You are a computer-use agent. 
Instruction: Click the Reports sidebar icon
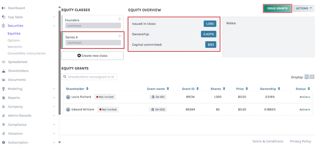coord(3,98)
